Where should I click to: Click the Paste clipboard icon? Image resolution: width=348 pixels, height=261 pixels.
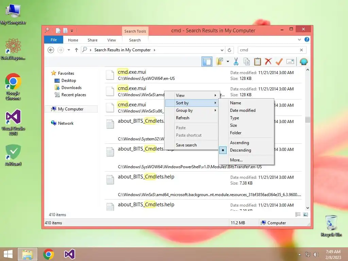coord(258,62)
